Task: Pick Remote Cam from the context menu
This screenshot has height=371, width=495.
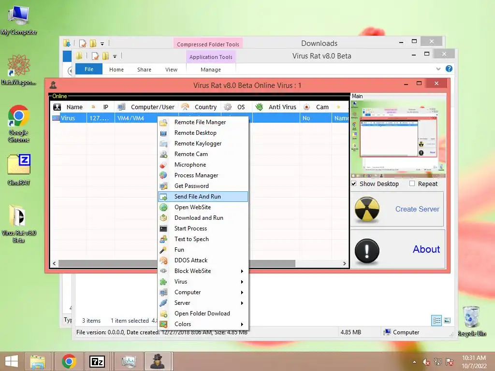Action: click(203, 154)
